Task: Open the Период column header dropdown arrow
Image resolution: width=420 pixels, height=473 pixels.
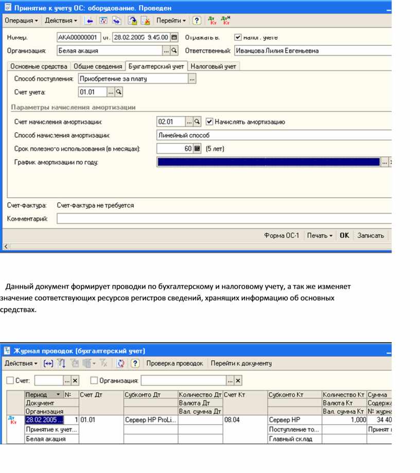Action: tap(58, 395)
